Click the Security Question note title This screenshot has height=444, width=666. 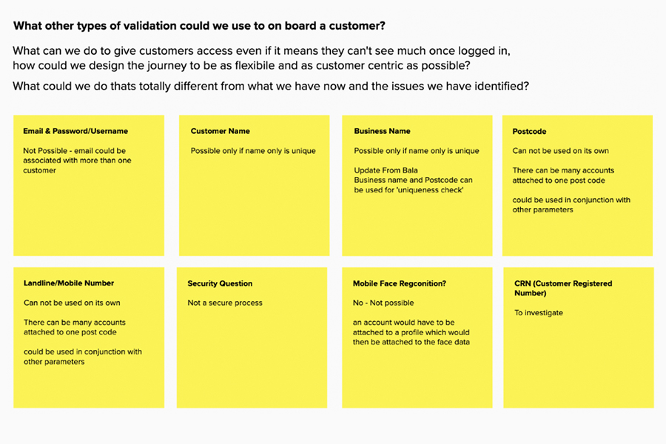pos(220,283)
